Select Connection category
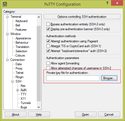Image resolution: width=125 pixels, height=121 pixels. [17, 60]
